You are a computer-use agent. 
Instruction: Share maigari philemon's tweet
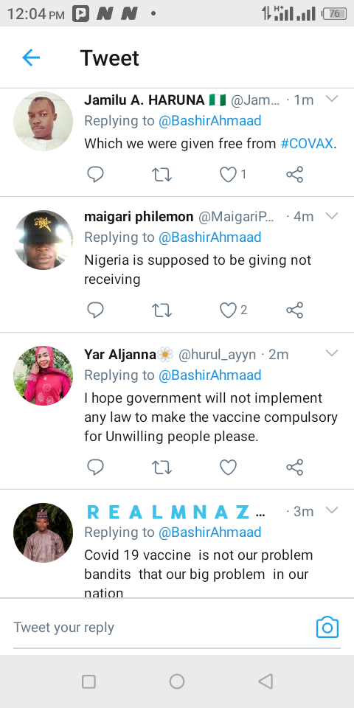[295, 310]
